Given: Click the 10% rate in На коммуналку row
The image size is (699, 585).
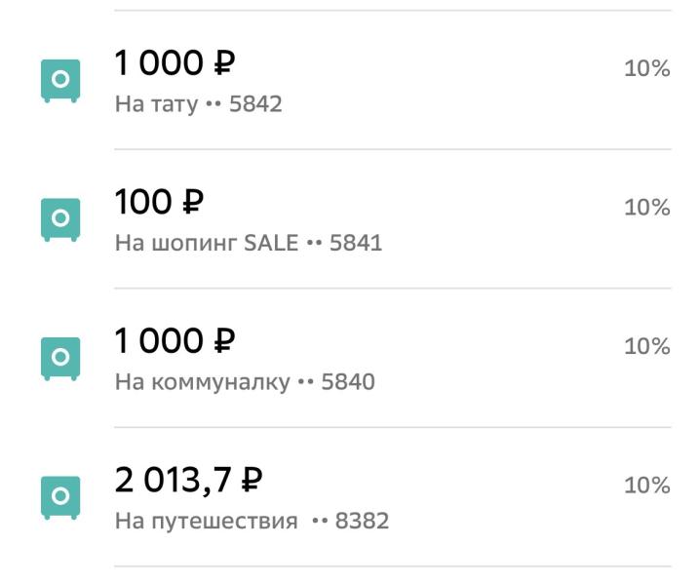Looking at the screenshot, I should click(646, 346).
